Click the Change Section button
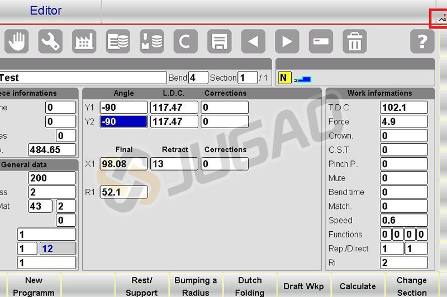This screenshot has height=297, width=447. 412,286
